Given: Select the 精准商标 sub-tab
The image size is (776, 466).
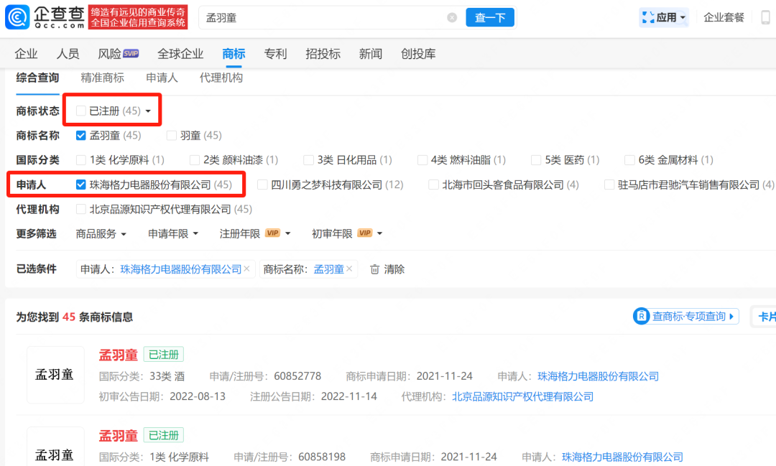Looking at the screenshot, I should [x=103, y=78].
